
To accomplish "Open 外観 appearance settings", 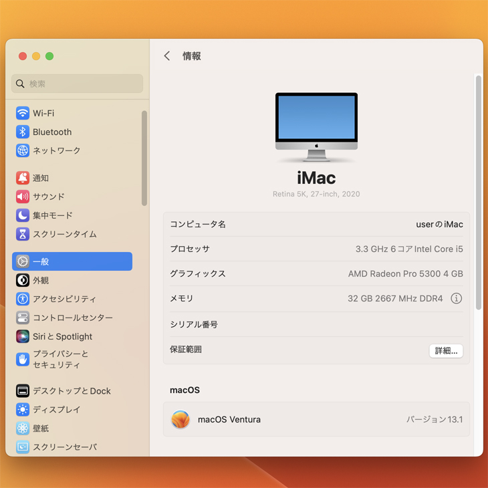I will pos(41,281).
